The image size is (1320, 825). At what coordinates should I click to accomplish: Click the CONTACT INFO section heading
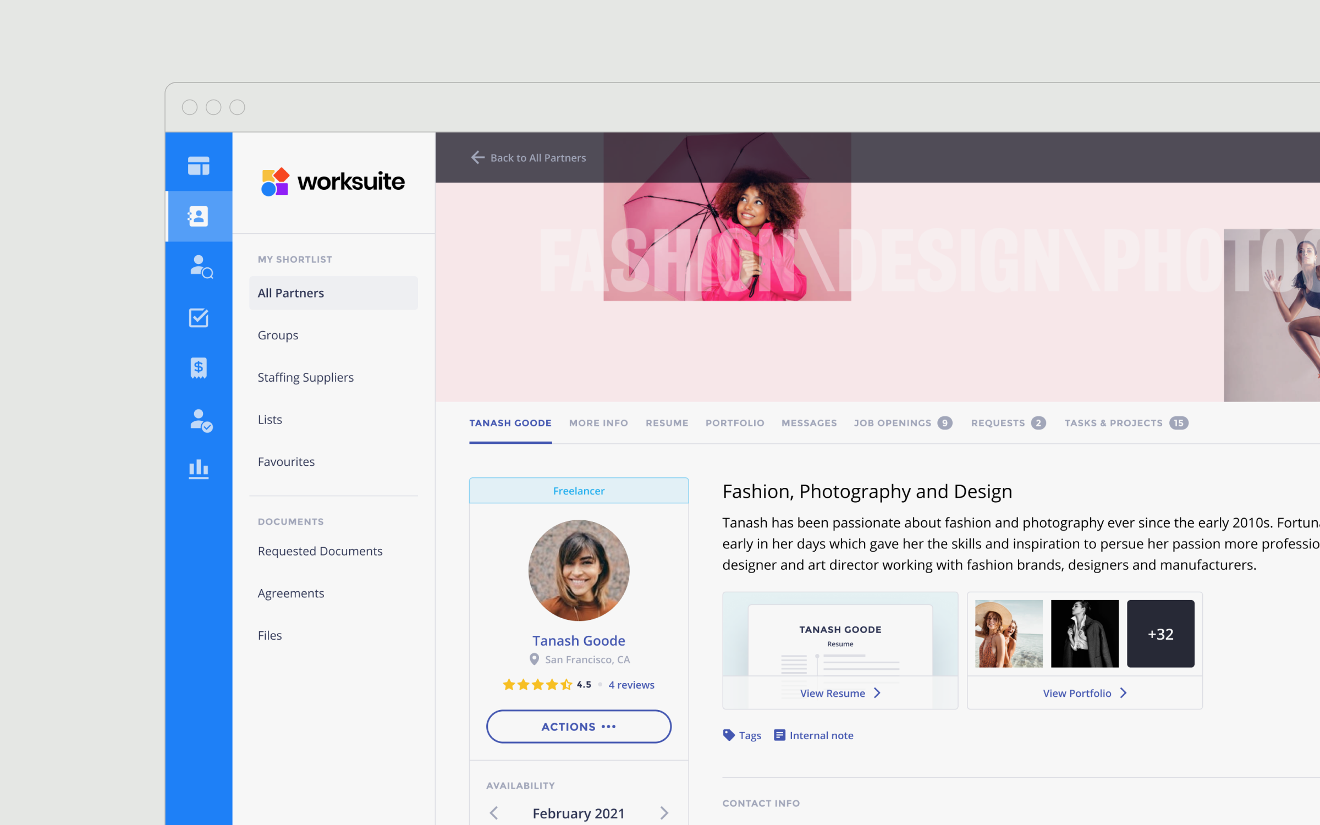click(761, 803)
